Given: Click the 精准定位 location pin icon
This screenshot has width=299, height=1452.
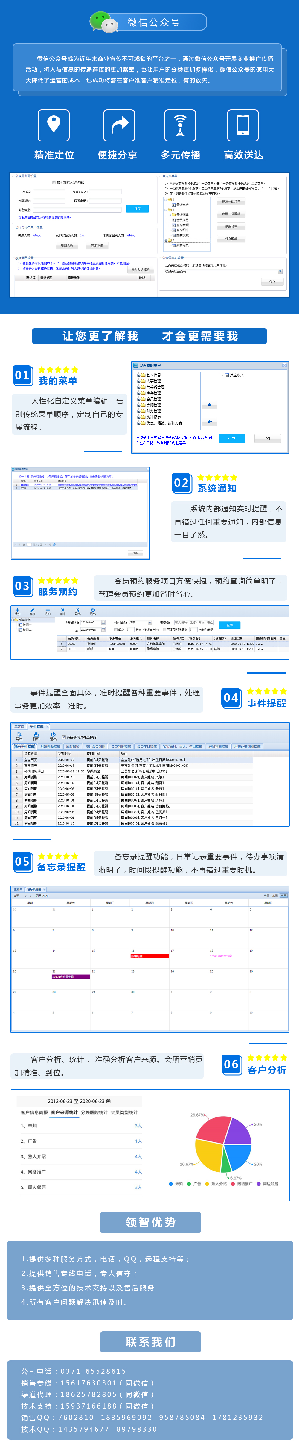Looking at the screenshot, I should (54, 125).
